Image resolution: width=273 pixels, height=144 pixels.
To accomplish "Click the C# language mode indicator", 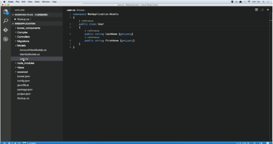I will (x=261, y=143).
